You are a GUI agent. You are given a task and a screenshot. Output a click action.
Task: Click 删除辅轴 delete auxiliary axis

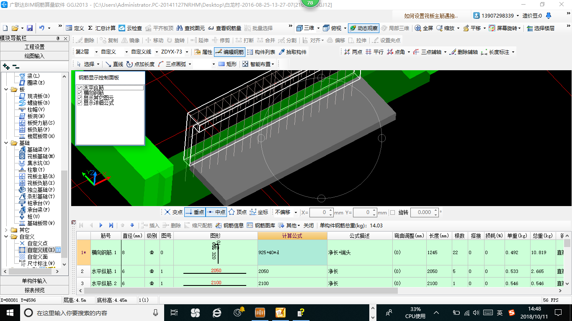pyautogui.click(x=463, y=52)
